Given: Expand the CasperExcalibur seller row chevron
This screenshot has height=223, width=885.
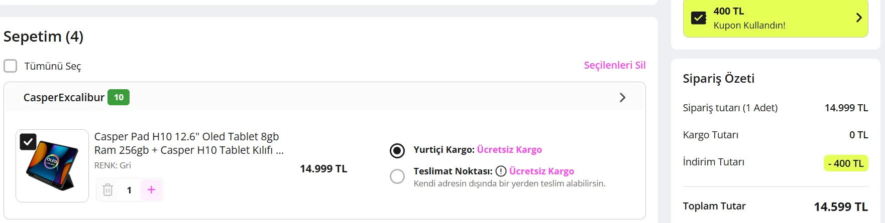Looking at the screenshot, I should tap(622, 97).
